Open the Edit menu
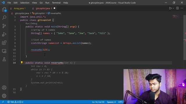Image resolution: width=186 pixels, height=104 pixels. click(x=15, y=3)
